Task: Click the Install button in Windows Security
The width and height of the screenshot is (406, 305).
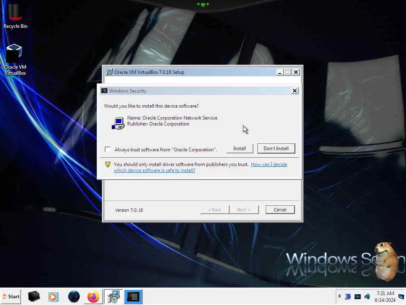Action: click(x=239, y=149)
